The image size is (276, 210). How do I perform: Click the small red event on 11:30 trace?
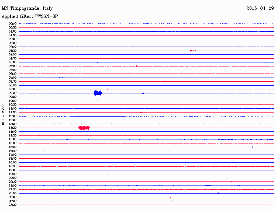point(142,112)
